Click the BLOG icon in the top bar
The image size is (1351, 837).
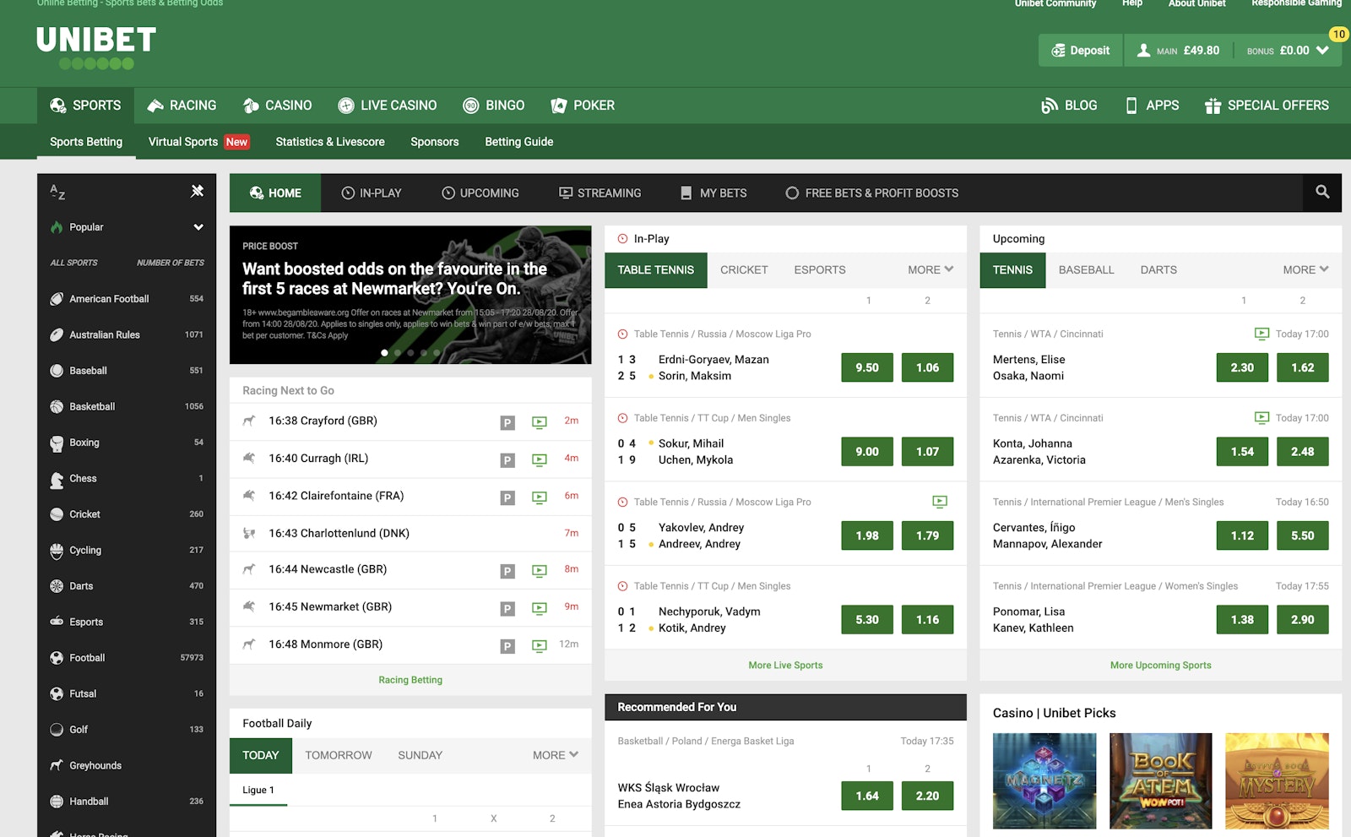(x=1050, y=105)
